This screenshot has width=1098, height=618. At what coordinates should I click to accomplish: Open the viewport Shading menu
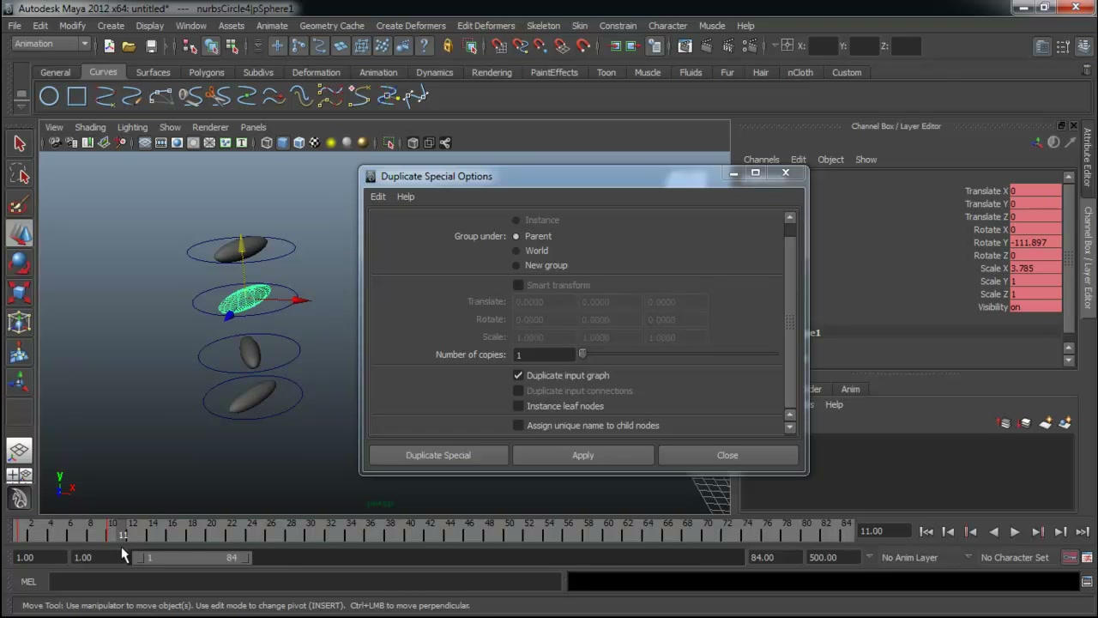(x=90, y=127)
